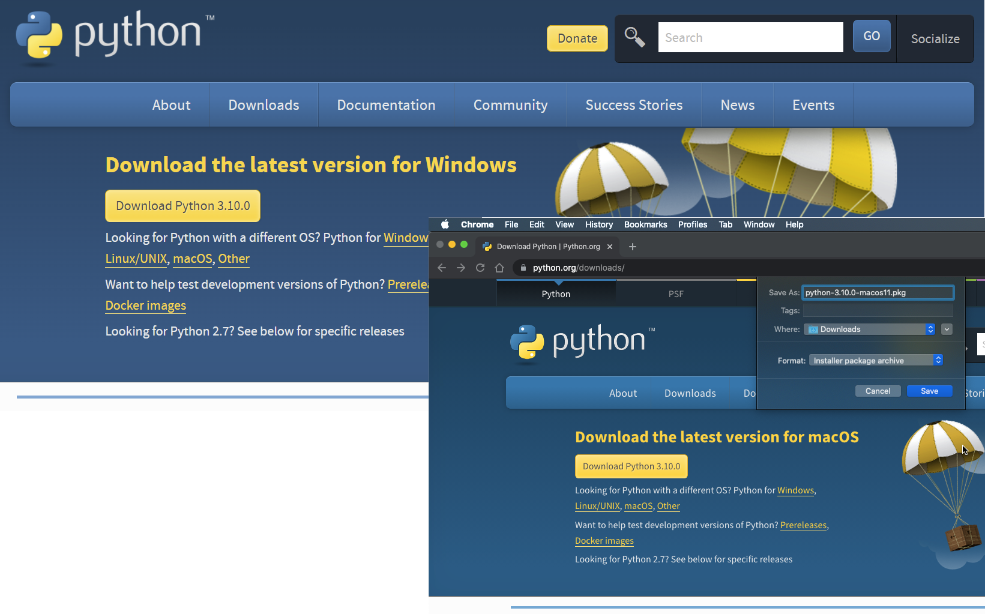Click the green zoom button in Chrome

click(464, 244)
